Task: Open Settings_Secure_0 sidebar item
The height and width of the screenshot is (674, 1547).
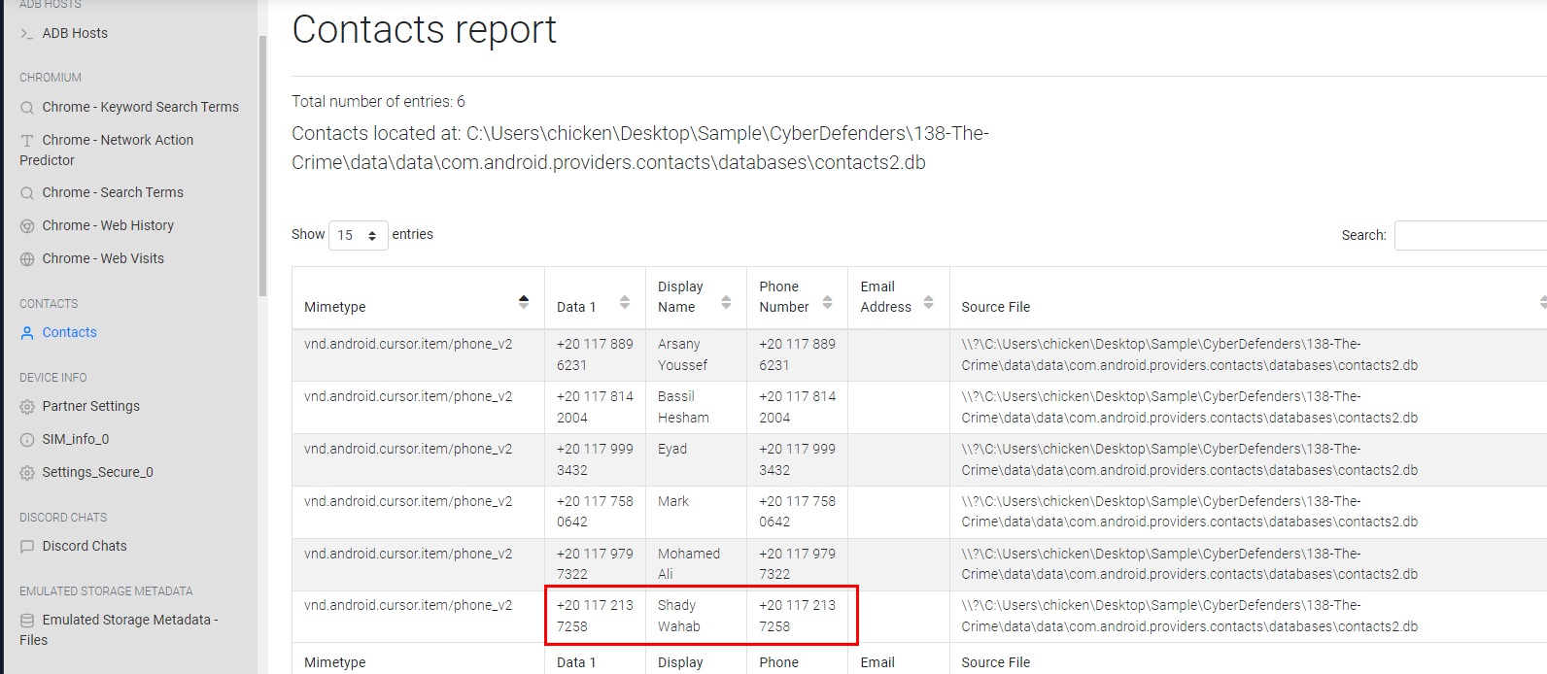Action: pos(97,472)
